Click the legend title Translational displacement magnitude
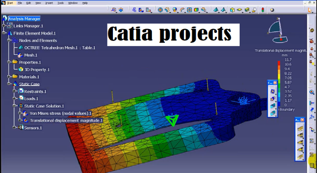Screen dimensions: 317x173 (281, 51)
